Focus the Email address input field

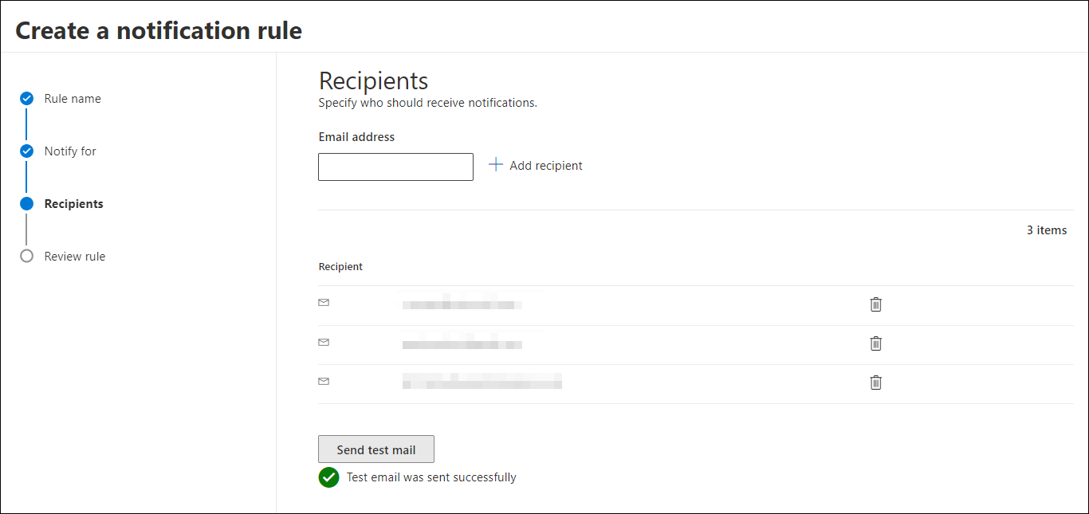(x=395, y=167)
